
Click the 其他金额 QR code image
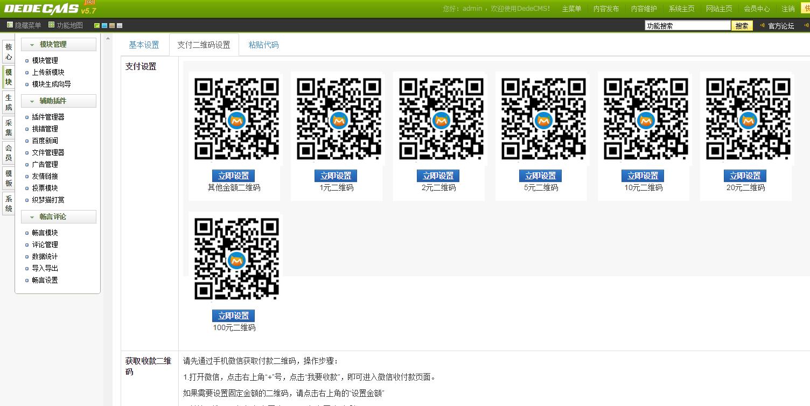point(236,119)
